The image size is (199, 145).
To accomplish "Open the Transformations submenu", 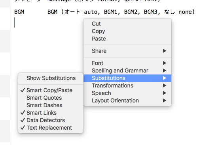I will tap(127, 86).
